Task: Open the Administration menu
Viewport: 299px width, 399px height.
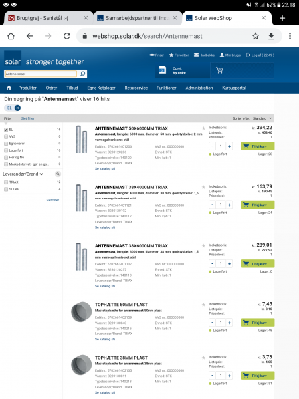Action: point(199,88)
